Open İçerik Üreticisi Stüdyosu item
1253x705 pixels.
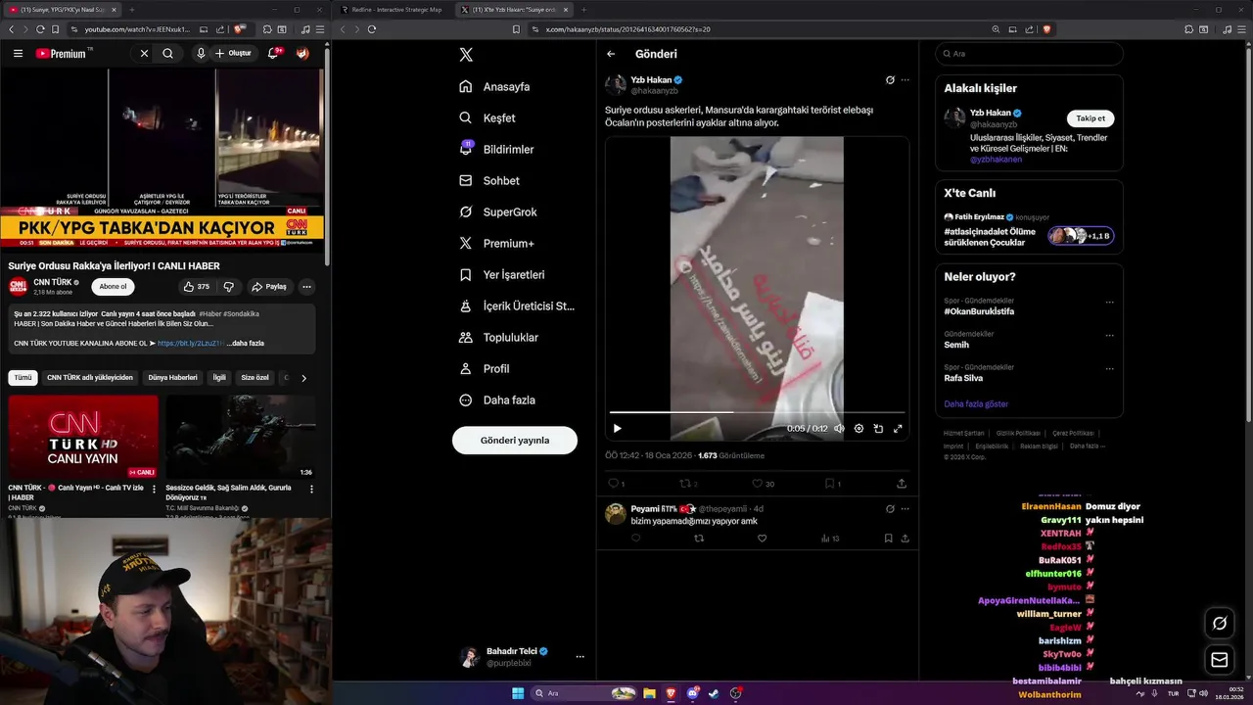[517, 305]
